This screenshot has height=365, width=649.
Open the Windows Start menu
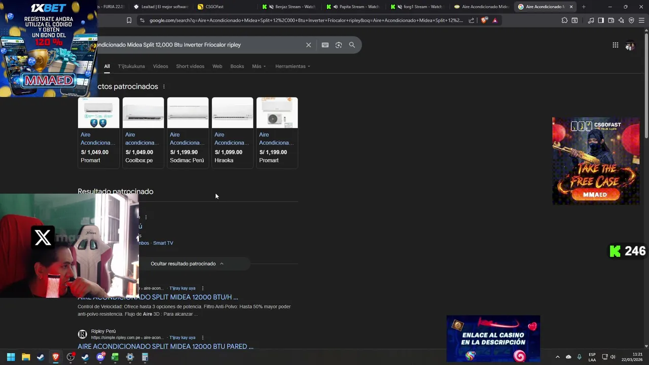click(11, 357)
